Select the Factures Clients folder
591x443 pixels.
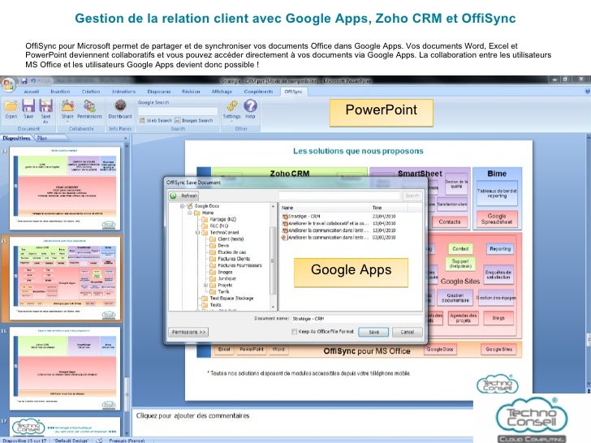(x=234, y=259)
